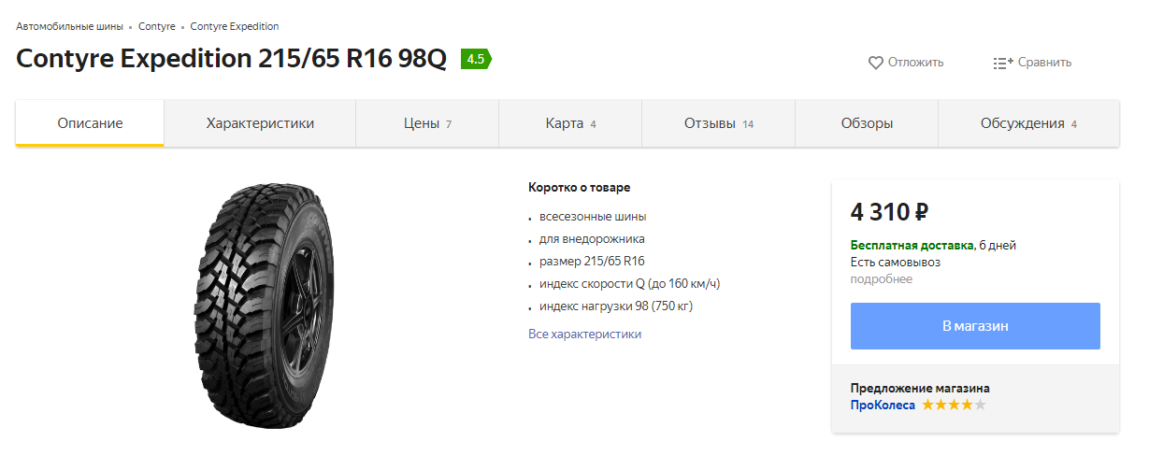The width and height of the screenshot is (1149, 470).
Task: Select the Обзоры tab
Action: [x=867, y=123]
